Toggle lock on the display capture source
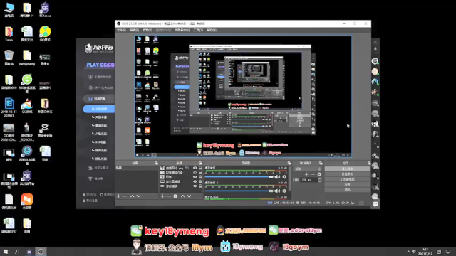Screen dimensions: 456x256 coord(200,181)
